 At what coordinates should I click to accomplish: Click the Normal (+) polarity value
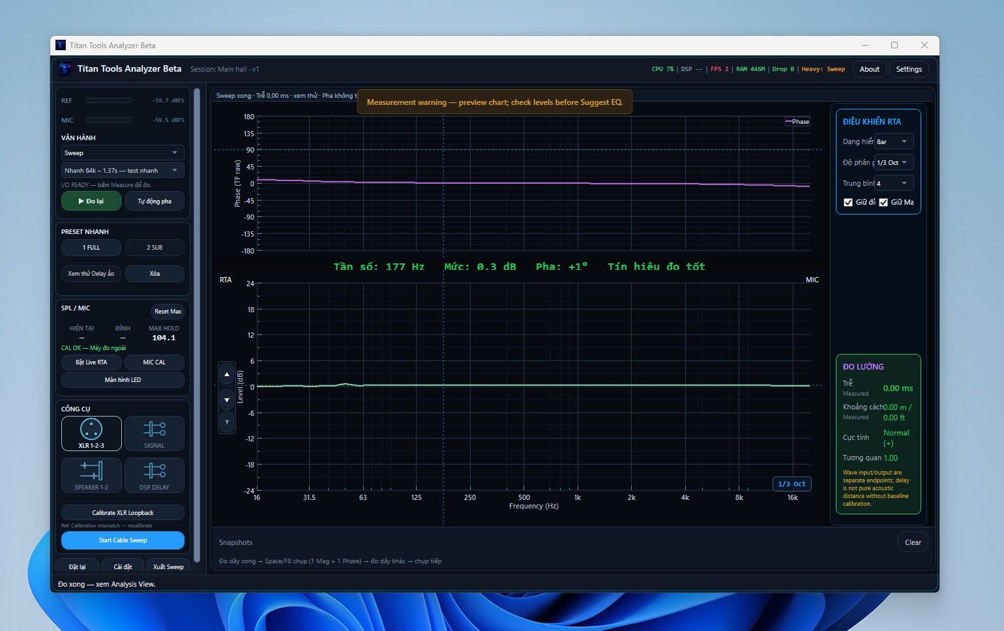point(896,438)
